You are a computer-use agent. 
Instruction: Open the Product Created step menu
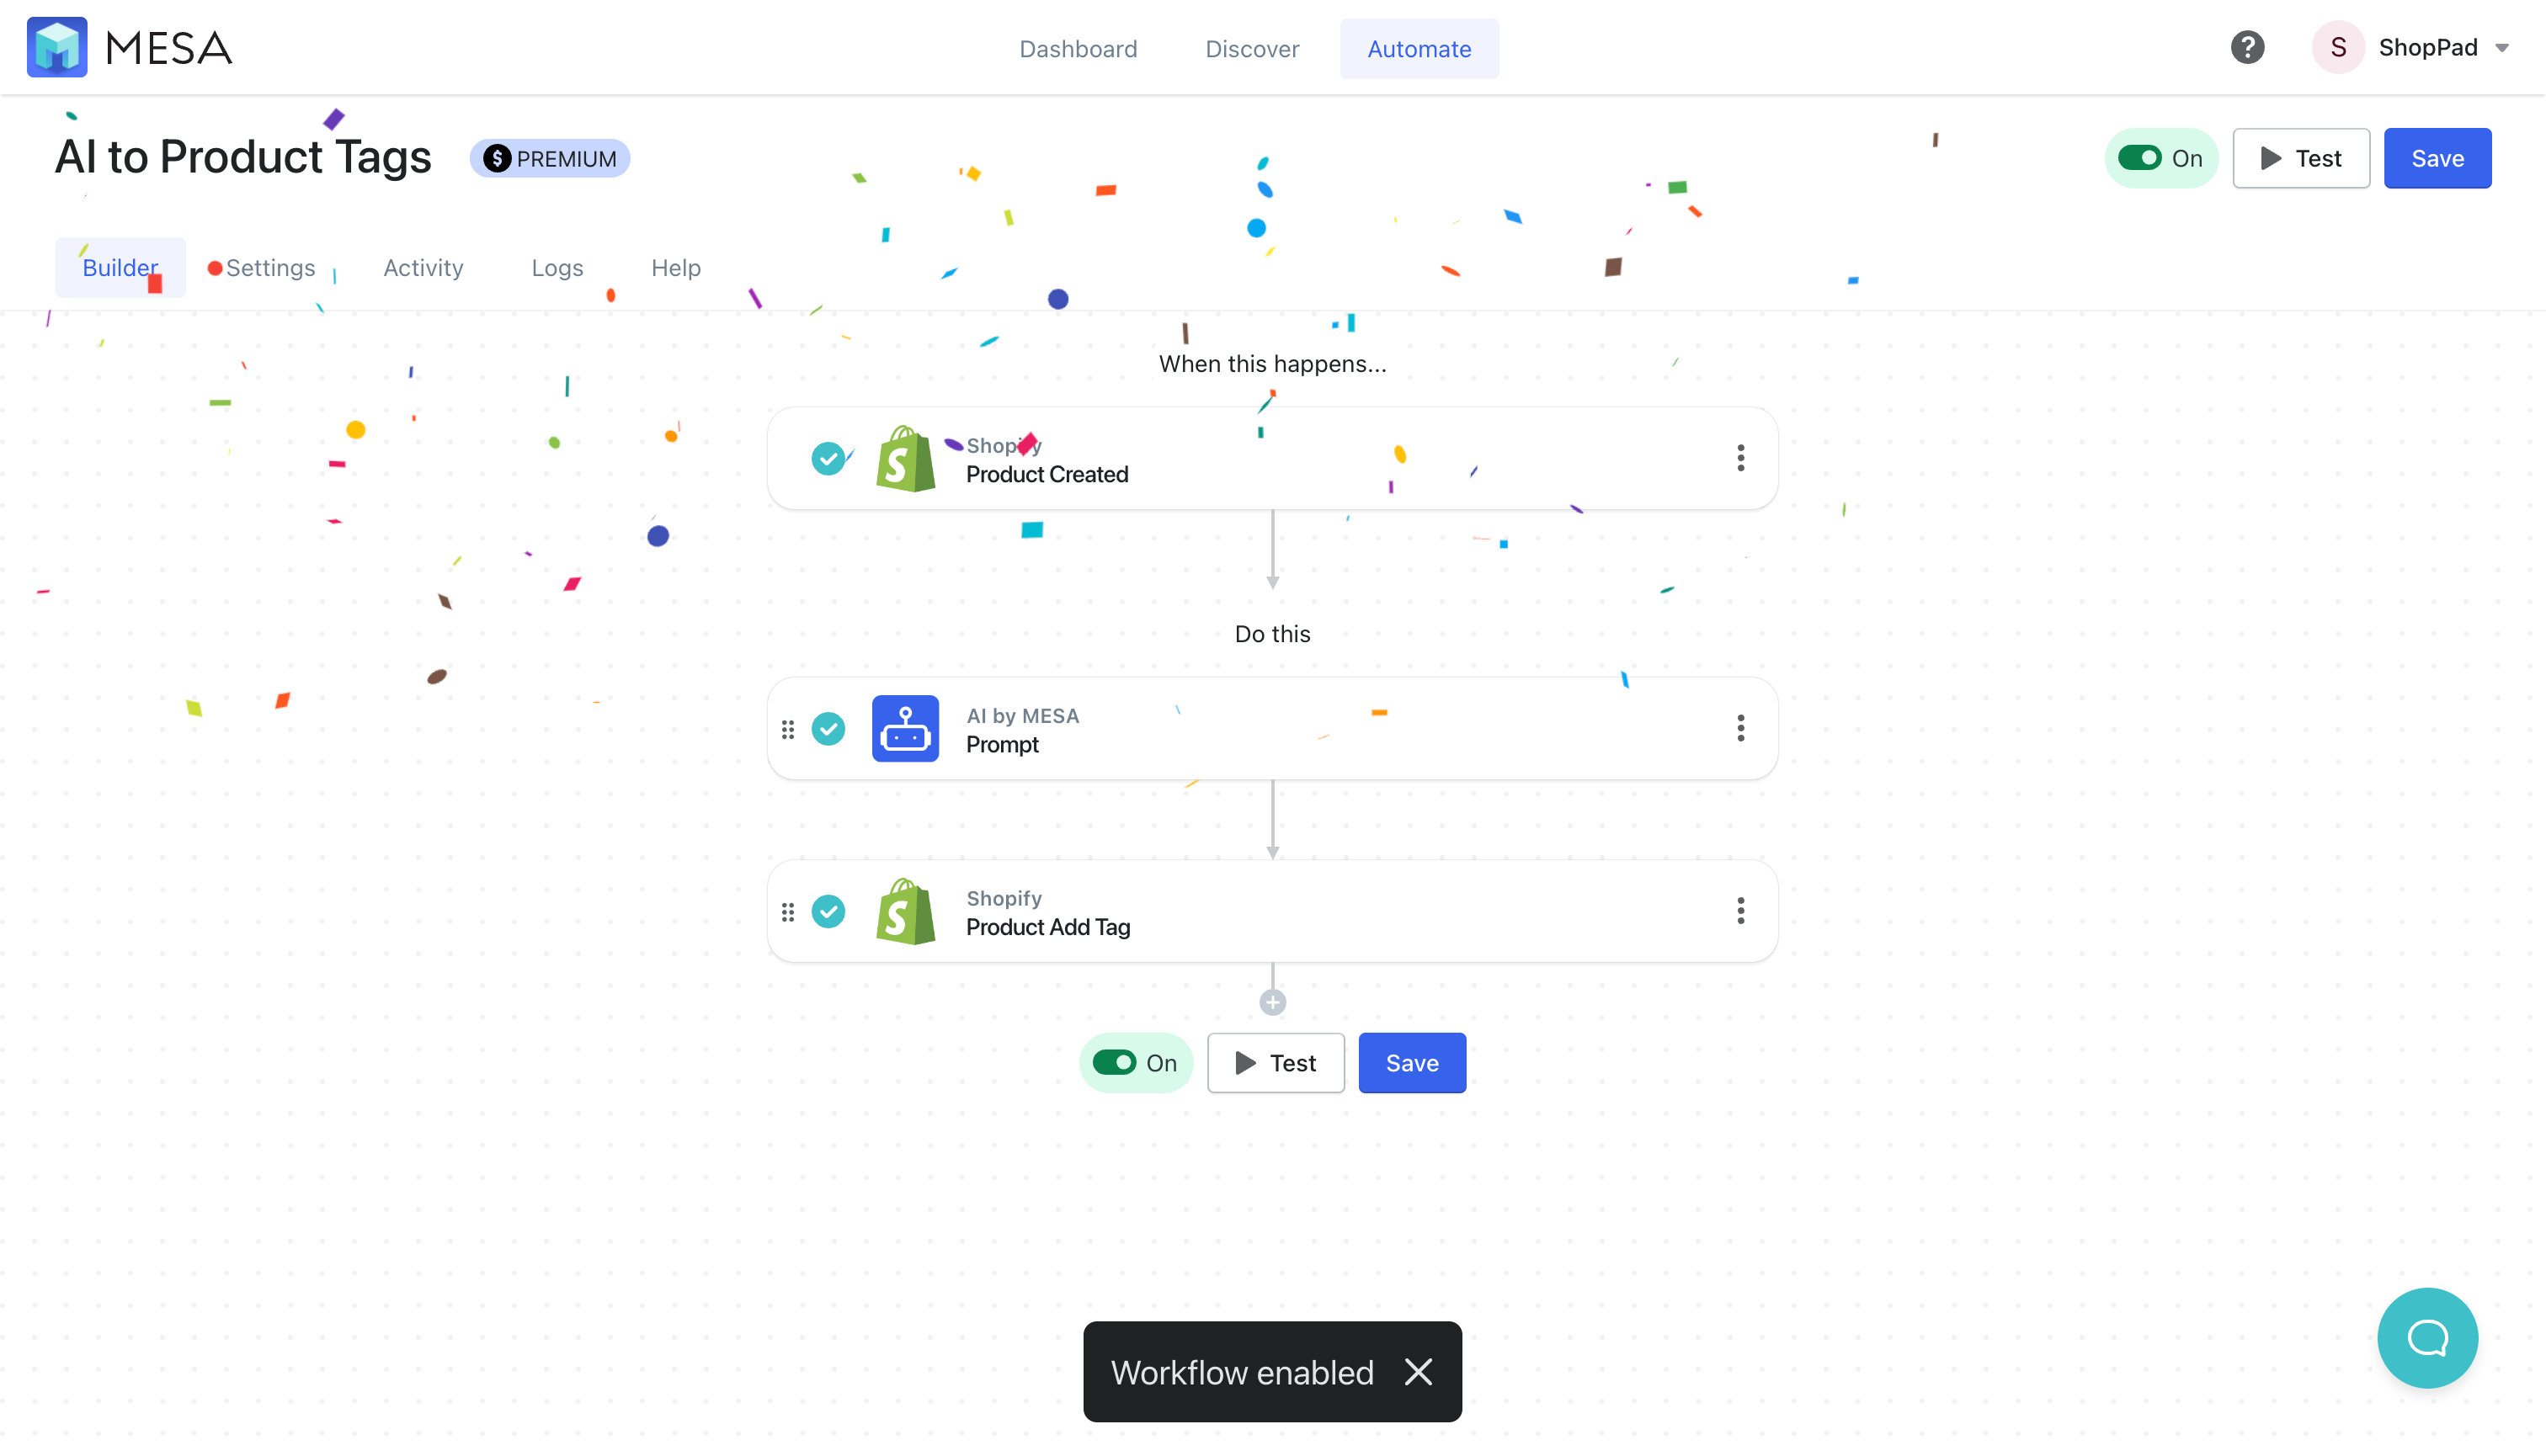click(1740, 458)
